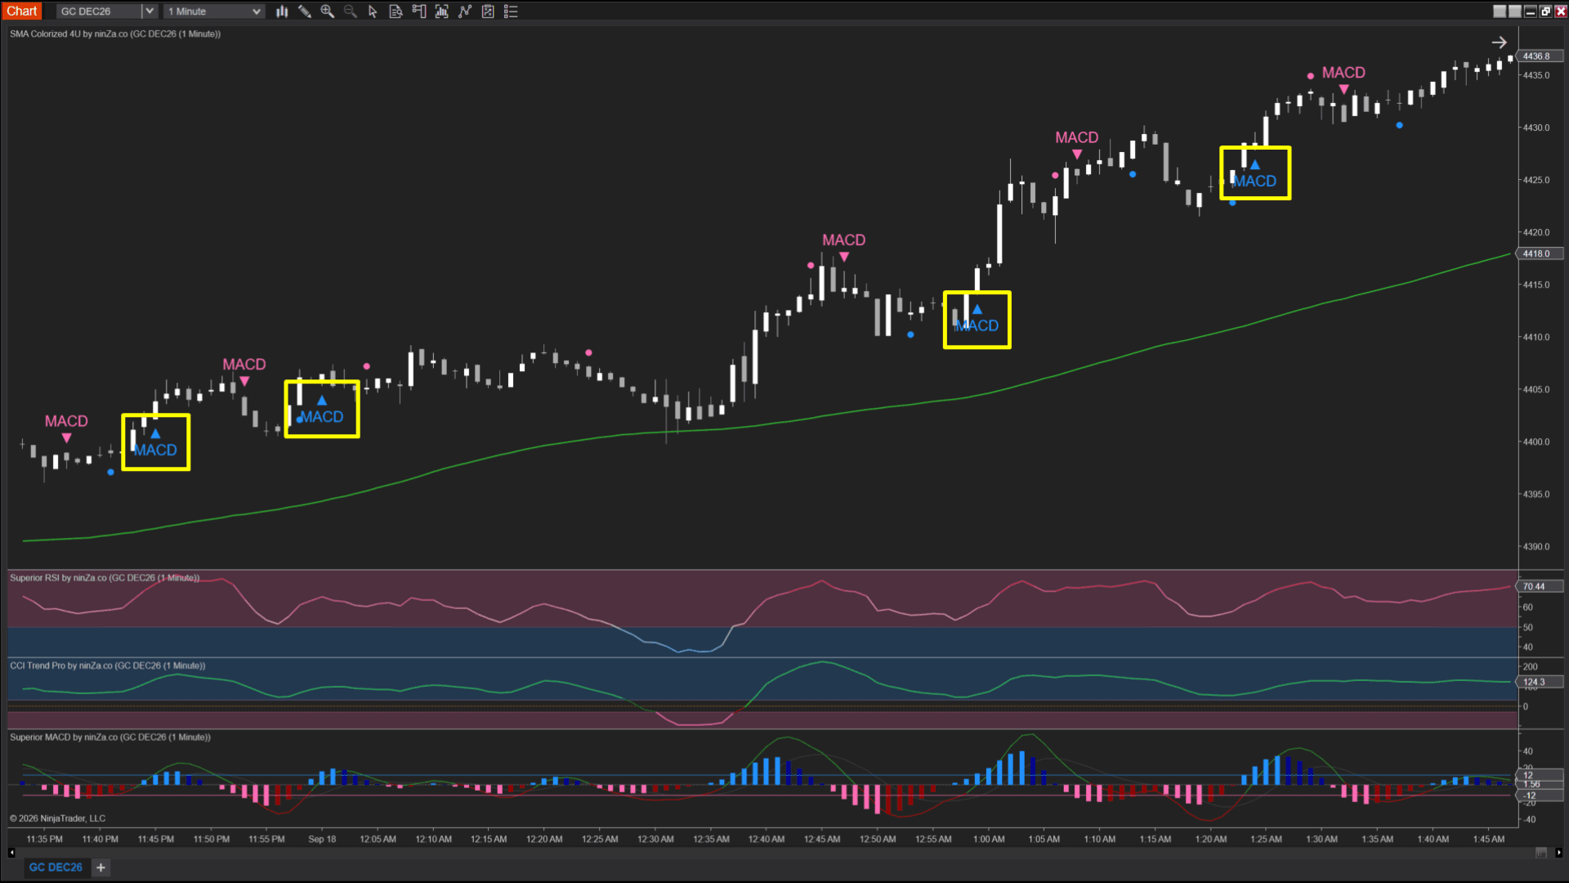Click the 1:45 AM time axis label
This screenshot has height=883, width=1569.
pyautogui.click(x=1489, y=840)
